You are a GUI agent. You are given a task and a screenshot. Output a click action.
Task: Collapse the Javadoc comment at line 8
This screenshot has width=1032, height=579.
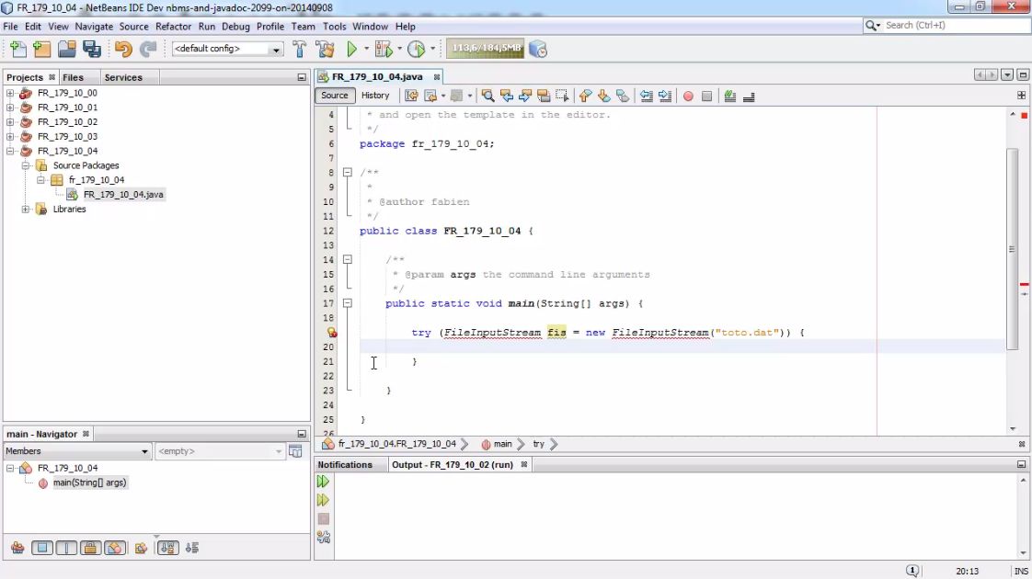(x=348, y=173)
